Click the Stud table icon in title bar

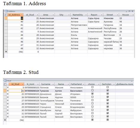[5, 81]
